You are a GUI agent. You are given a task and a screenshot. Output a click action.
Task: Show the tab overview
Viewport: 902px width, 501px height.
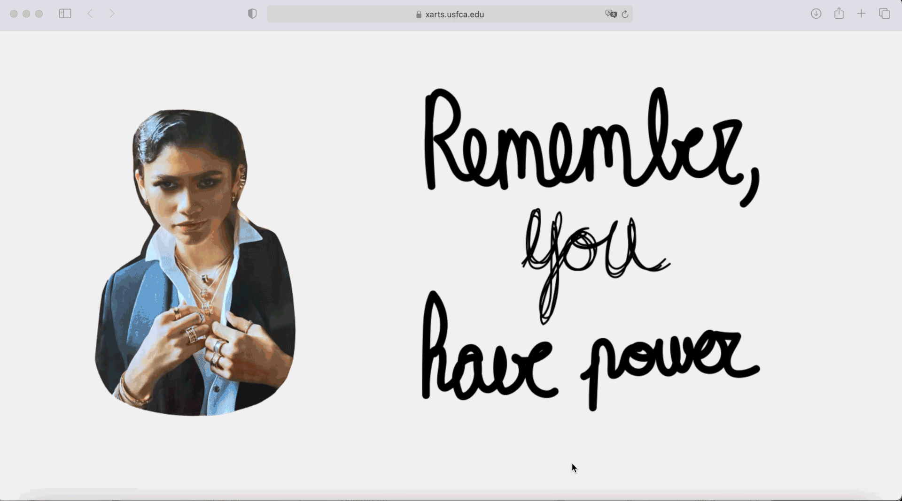tap(885, 14)
